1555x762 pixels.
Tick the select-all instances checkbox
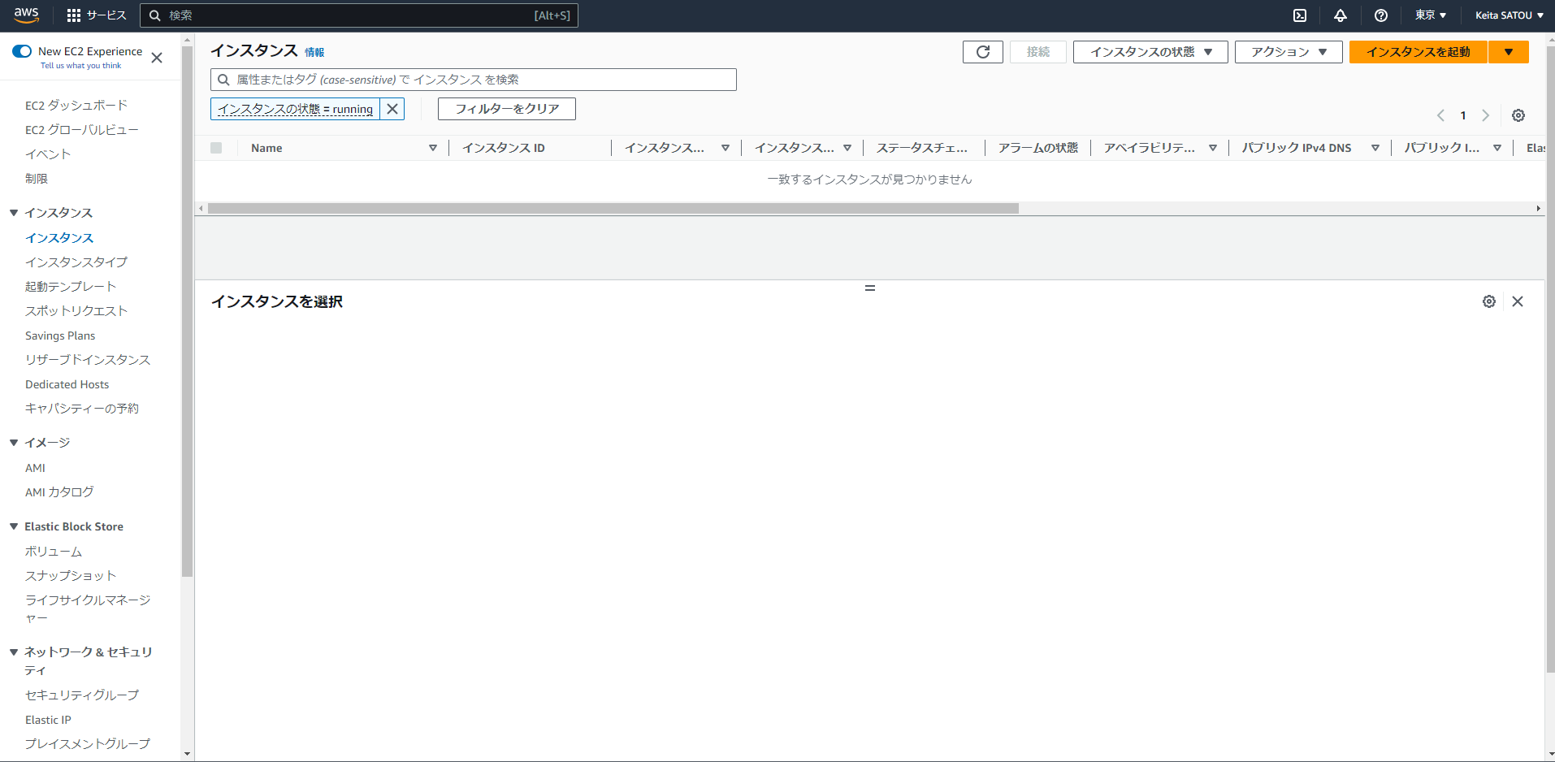tap(216, 148)
